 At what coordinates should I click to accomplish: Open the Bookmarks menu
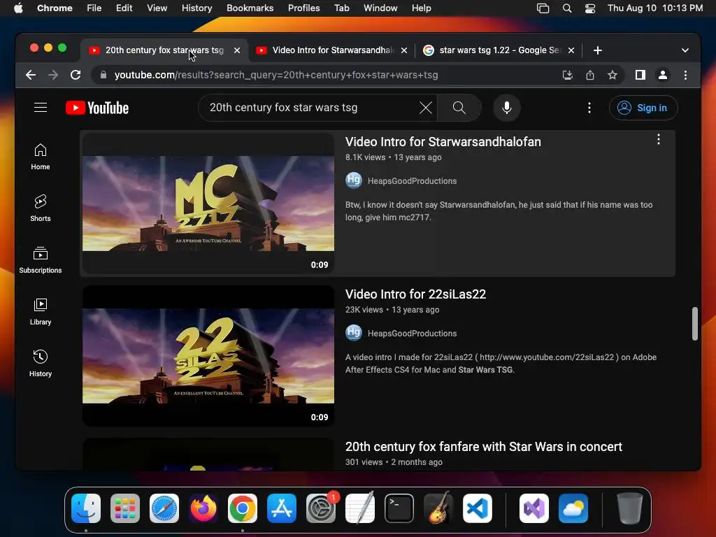[x=250, y=8]
